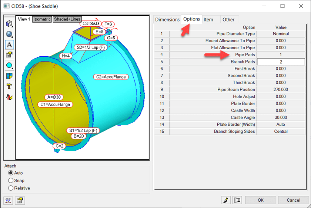Edit the Branch Parts value field

tap(281, 62)
